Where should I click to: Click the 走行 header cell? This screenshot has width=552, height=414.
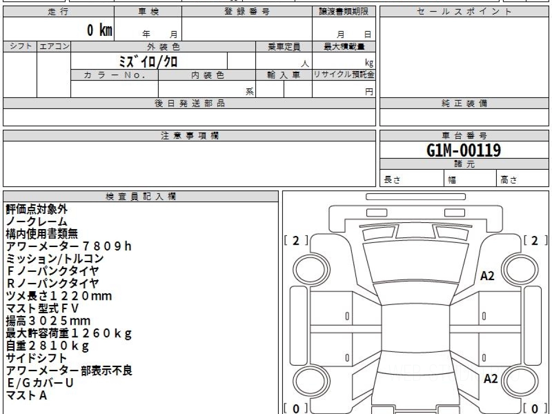coord(58,12)
